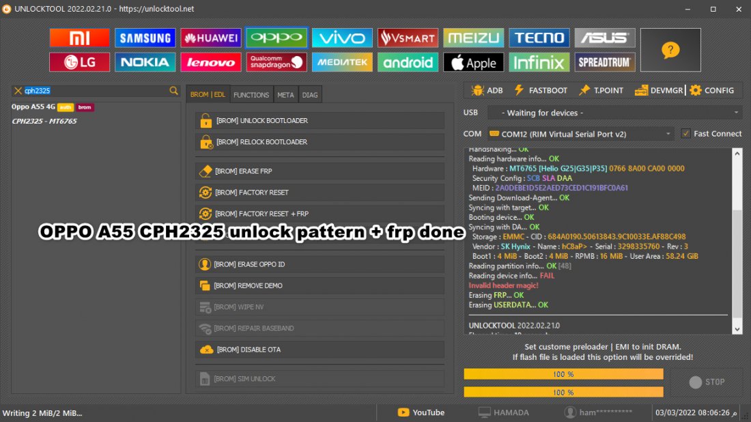Click the lower 100 % progress bar
The height and width of the screenshot is (422, 751).
point(563,393)
